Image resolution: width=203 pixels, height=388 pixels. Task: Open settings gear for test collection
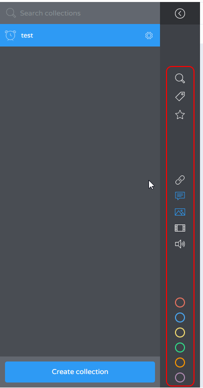(x=149, y=35)
